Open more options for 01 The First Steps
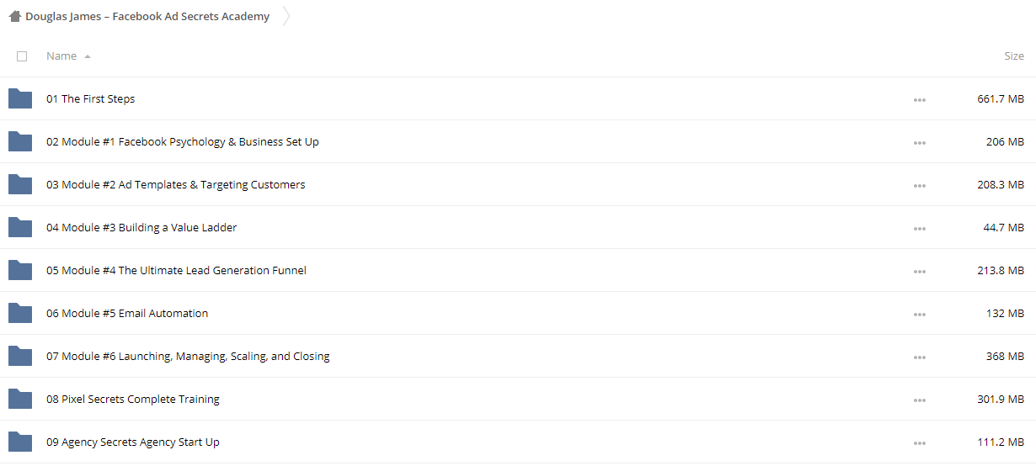The width and height of the screenshot is (1036, 466). pyautogui.click(x=919, y=99)
